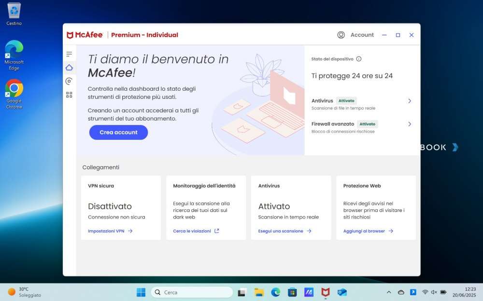483x301 pixels.
Task: Open the weather widget showing 30°C Soleggiato
Action: (x=24, y=292)
